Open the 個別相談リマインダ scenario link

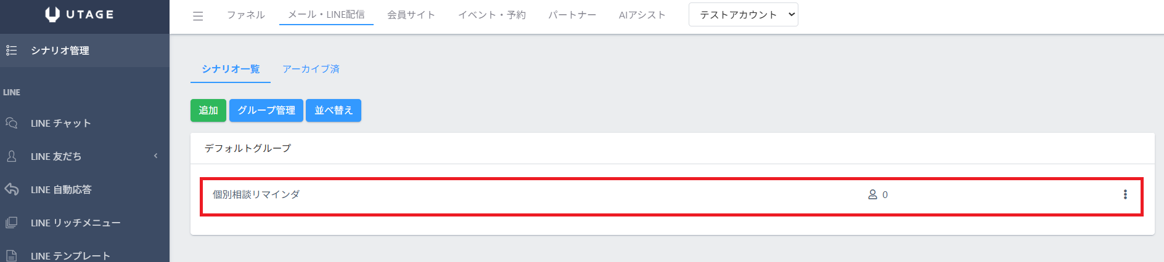click(256, 194)
